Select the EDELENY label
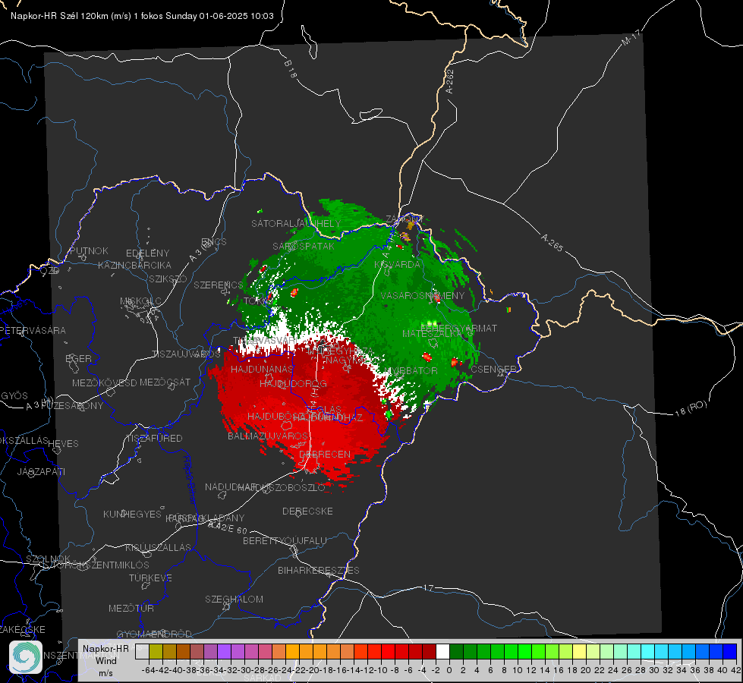The height and width of the screenshot is (683, 743). point(147,253)
